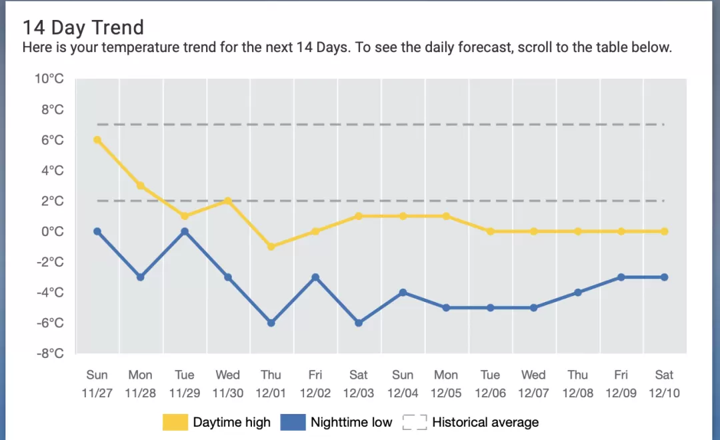Screen dimensions: 720x440
Task: Select the Sun 11/27 daytime high point
Action: point(97,140)
